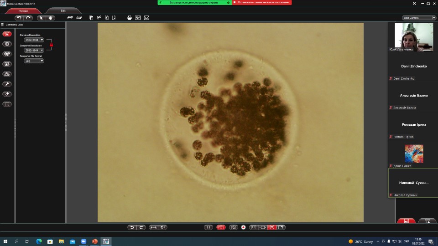This screenshot has height=246, width=438.
Task: Open the Snapshot file format dropdown
Action: click(34, 61)
